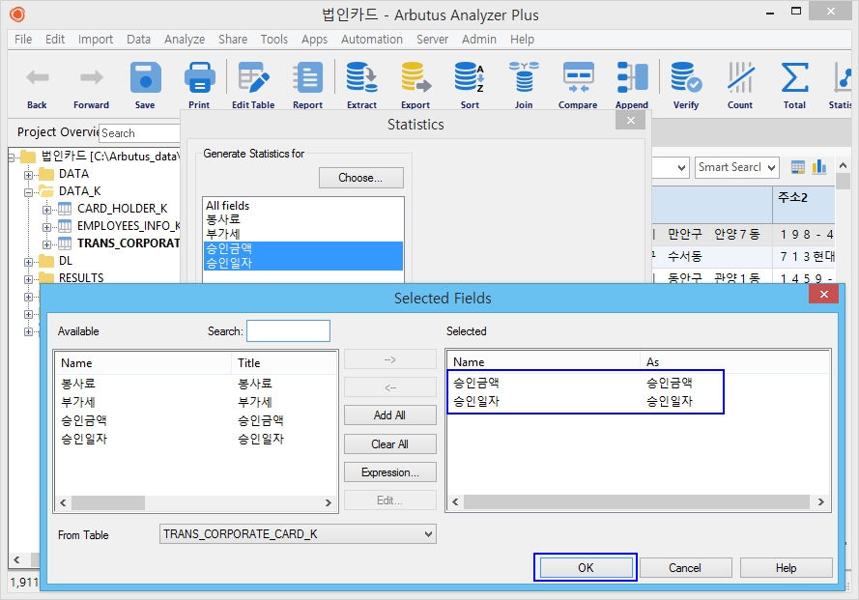The image size is (859, 600).
Task: Click the table grid view icon
Action: 798,167
